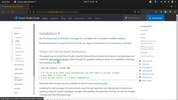Open the Download Visual Studio Code link
The width and height of the screenshot is (178, 100).
60,38
